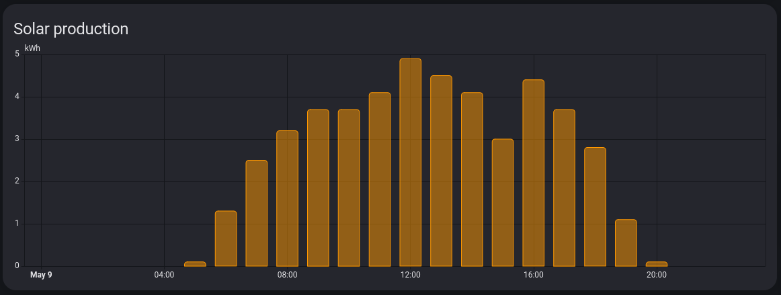Screen dimensions: 781x295
Task: Click the May 9 date axis label
Action: (x=41, y=275)
